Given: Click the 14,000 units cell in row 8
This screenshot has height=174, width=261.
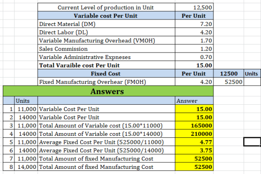Looking at the screenshot, I should tap(26, 167).
